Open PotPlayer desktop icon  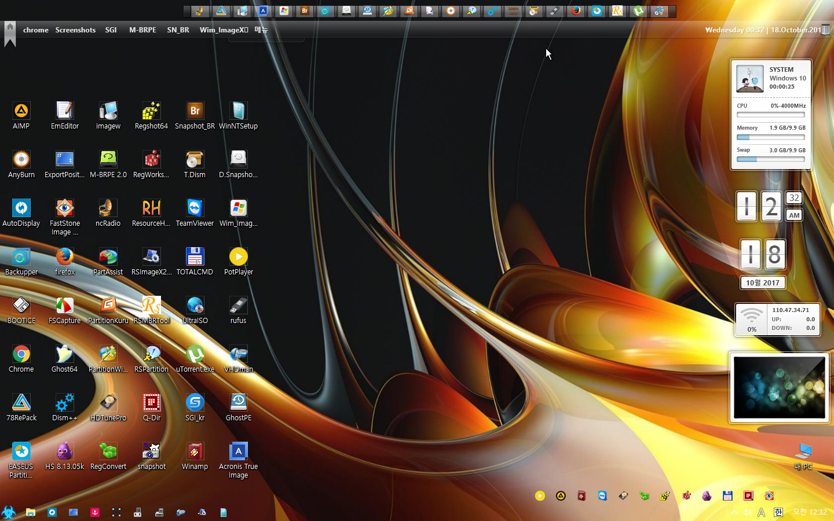coord(239,260)
